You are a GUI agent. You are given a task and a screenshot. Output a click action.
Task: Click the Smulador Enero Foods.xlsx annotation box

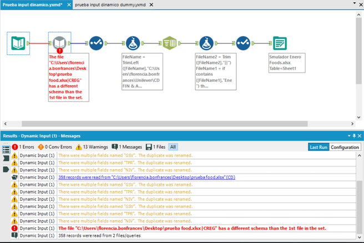click(x=287, y=63)
